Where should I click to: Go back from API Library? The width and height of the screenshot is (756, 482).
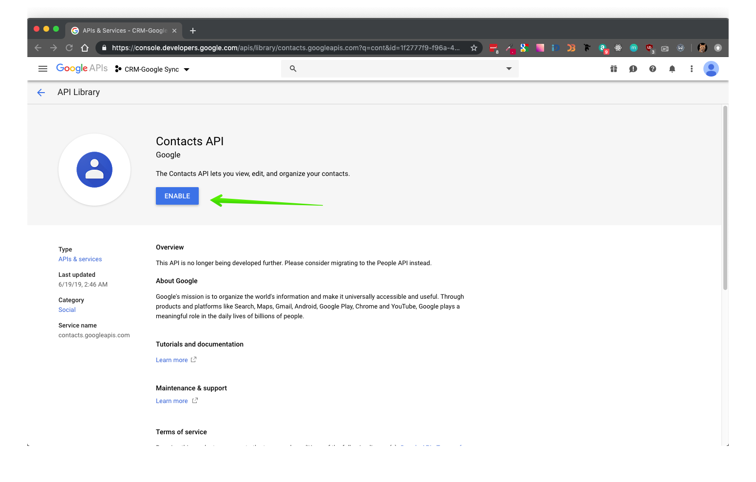41,93
